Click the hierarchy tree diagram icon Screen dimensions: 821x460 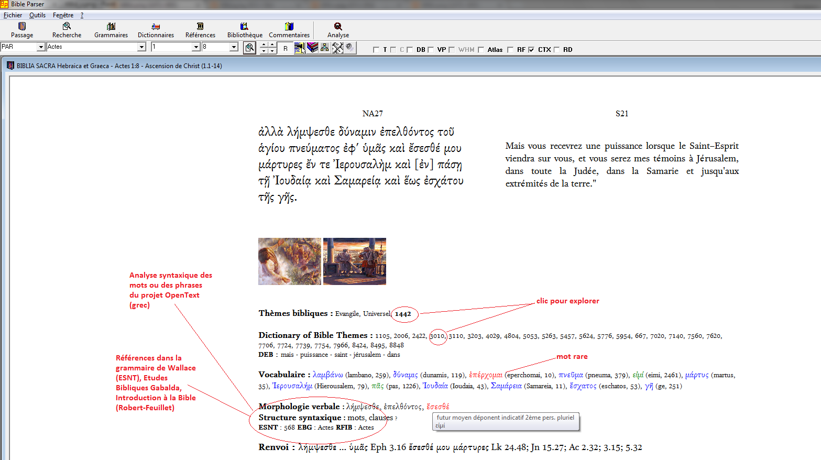[325, 48]
